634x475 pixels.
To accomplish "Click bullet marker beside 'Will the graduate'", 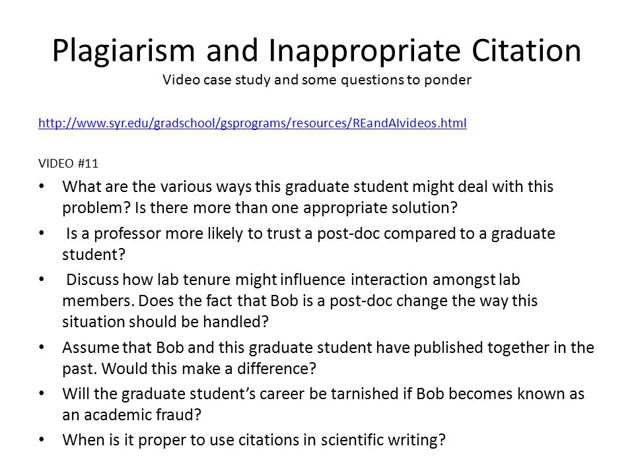I will 42,393.
